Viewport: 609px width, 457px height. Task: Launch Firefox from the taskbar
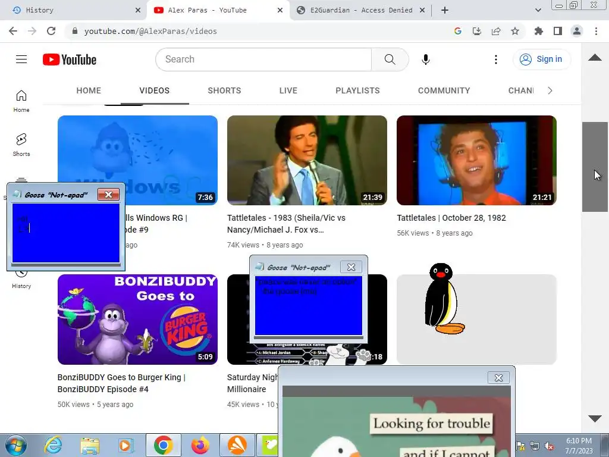click(200, 445)
